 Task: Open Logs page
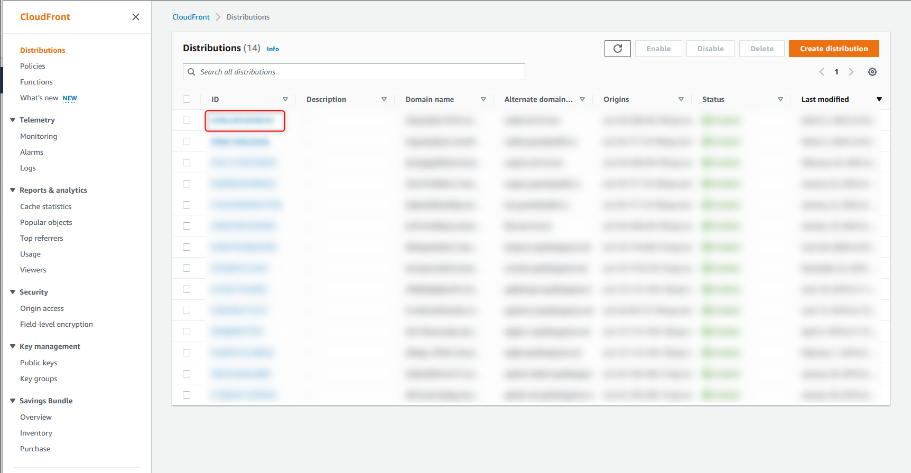(28, 168)
